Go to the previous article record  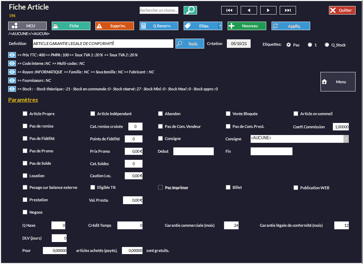pyautogui.click(x=248, y=10)
